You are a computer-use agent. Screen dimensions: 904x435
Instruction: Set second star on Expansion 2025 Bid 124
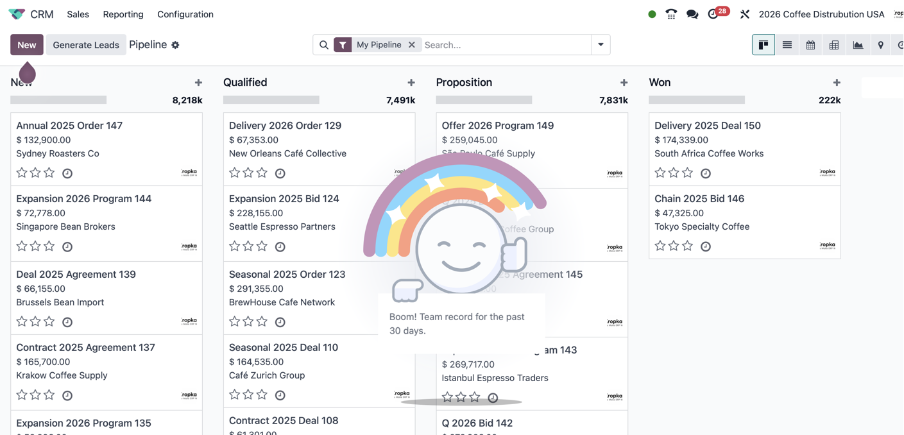tap(248, 246)
